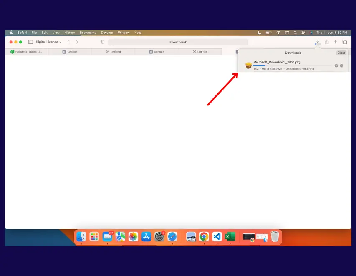
Task: Stop the PowerPoint download with X icon
Action: tap(336, 65)
